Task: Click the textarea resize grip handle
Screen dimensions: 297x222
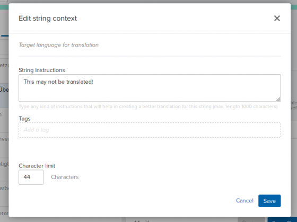Action: [x=278, y=99]
